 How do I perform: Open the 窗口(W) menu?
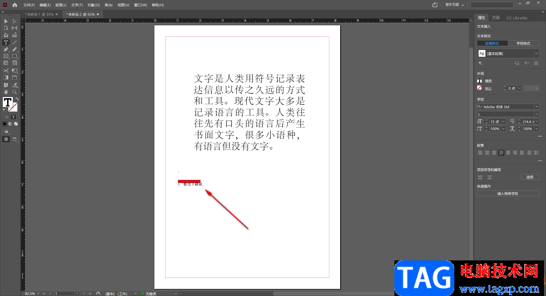point(140,5)
